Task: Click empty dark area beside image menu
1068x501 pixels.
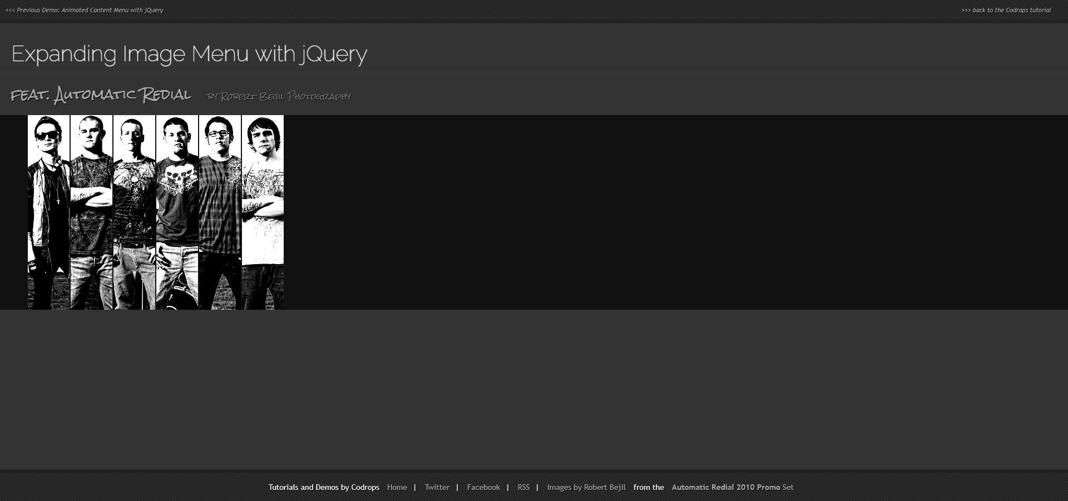Action: 667,212
